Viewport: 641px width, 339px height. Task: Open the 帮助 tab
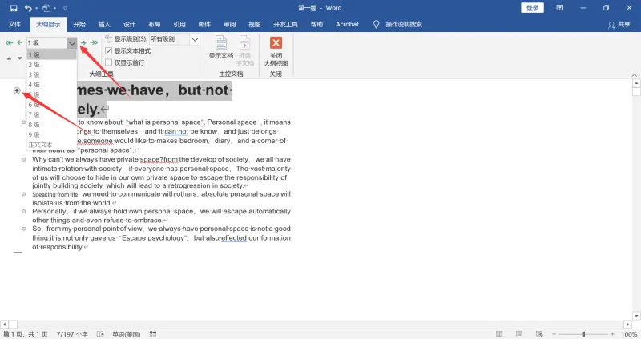click(316, 24)
